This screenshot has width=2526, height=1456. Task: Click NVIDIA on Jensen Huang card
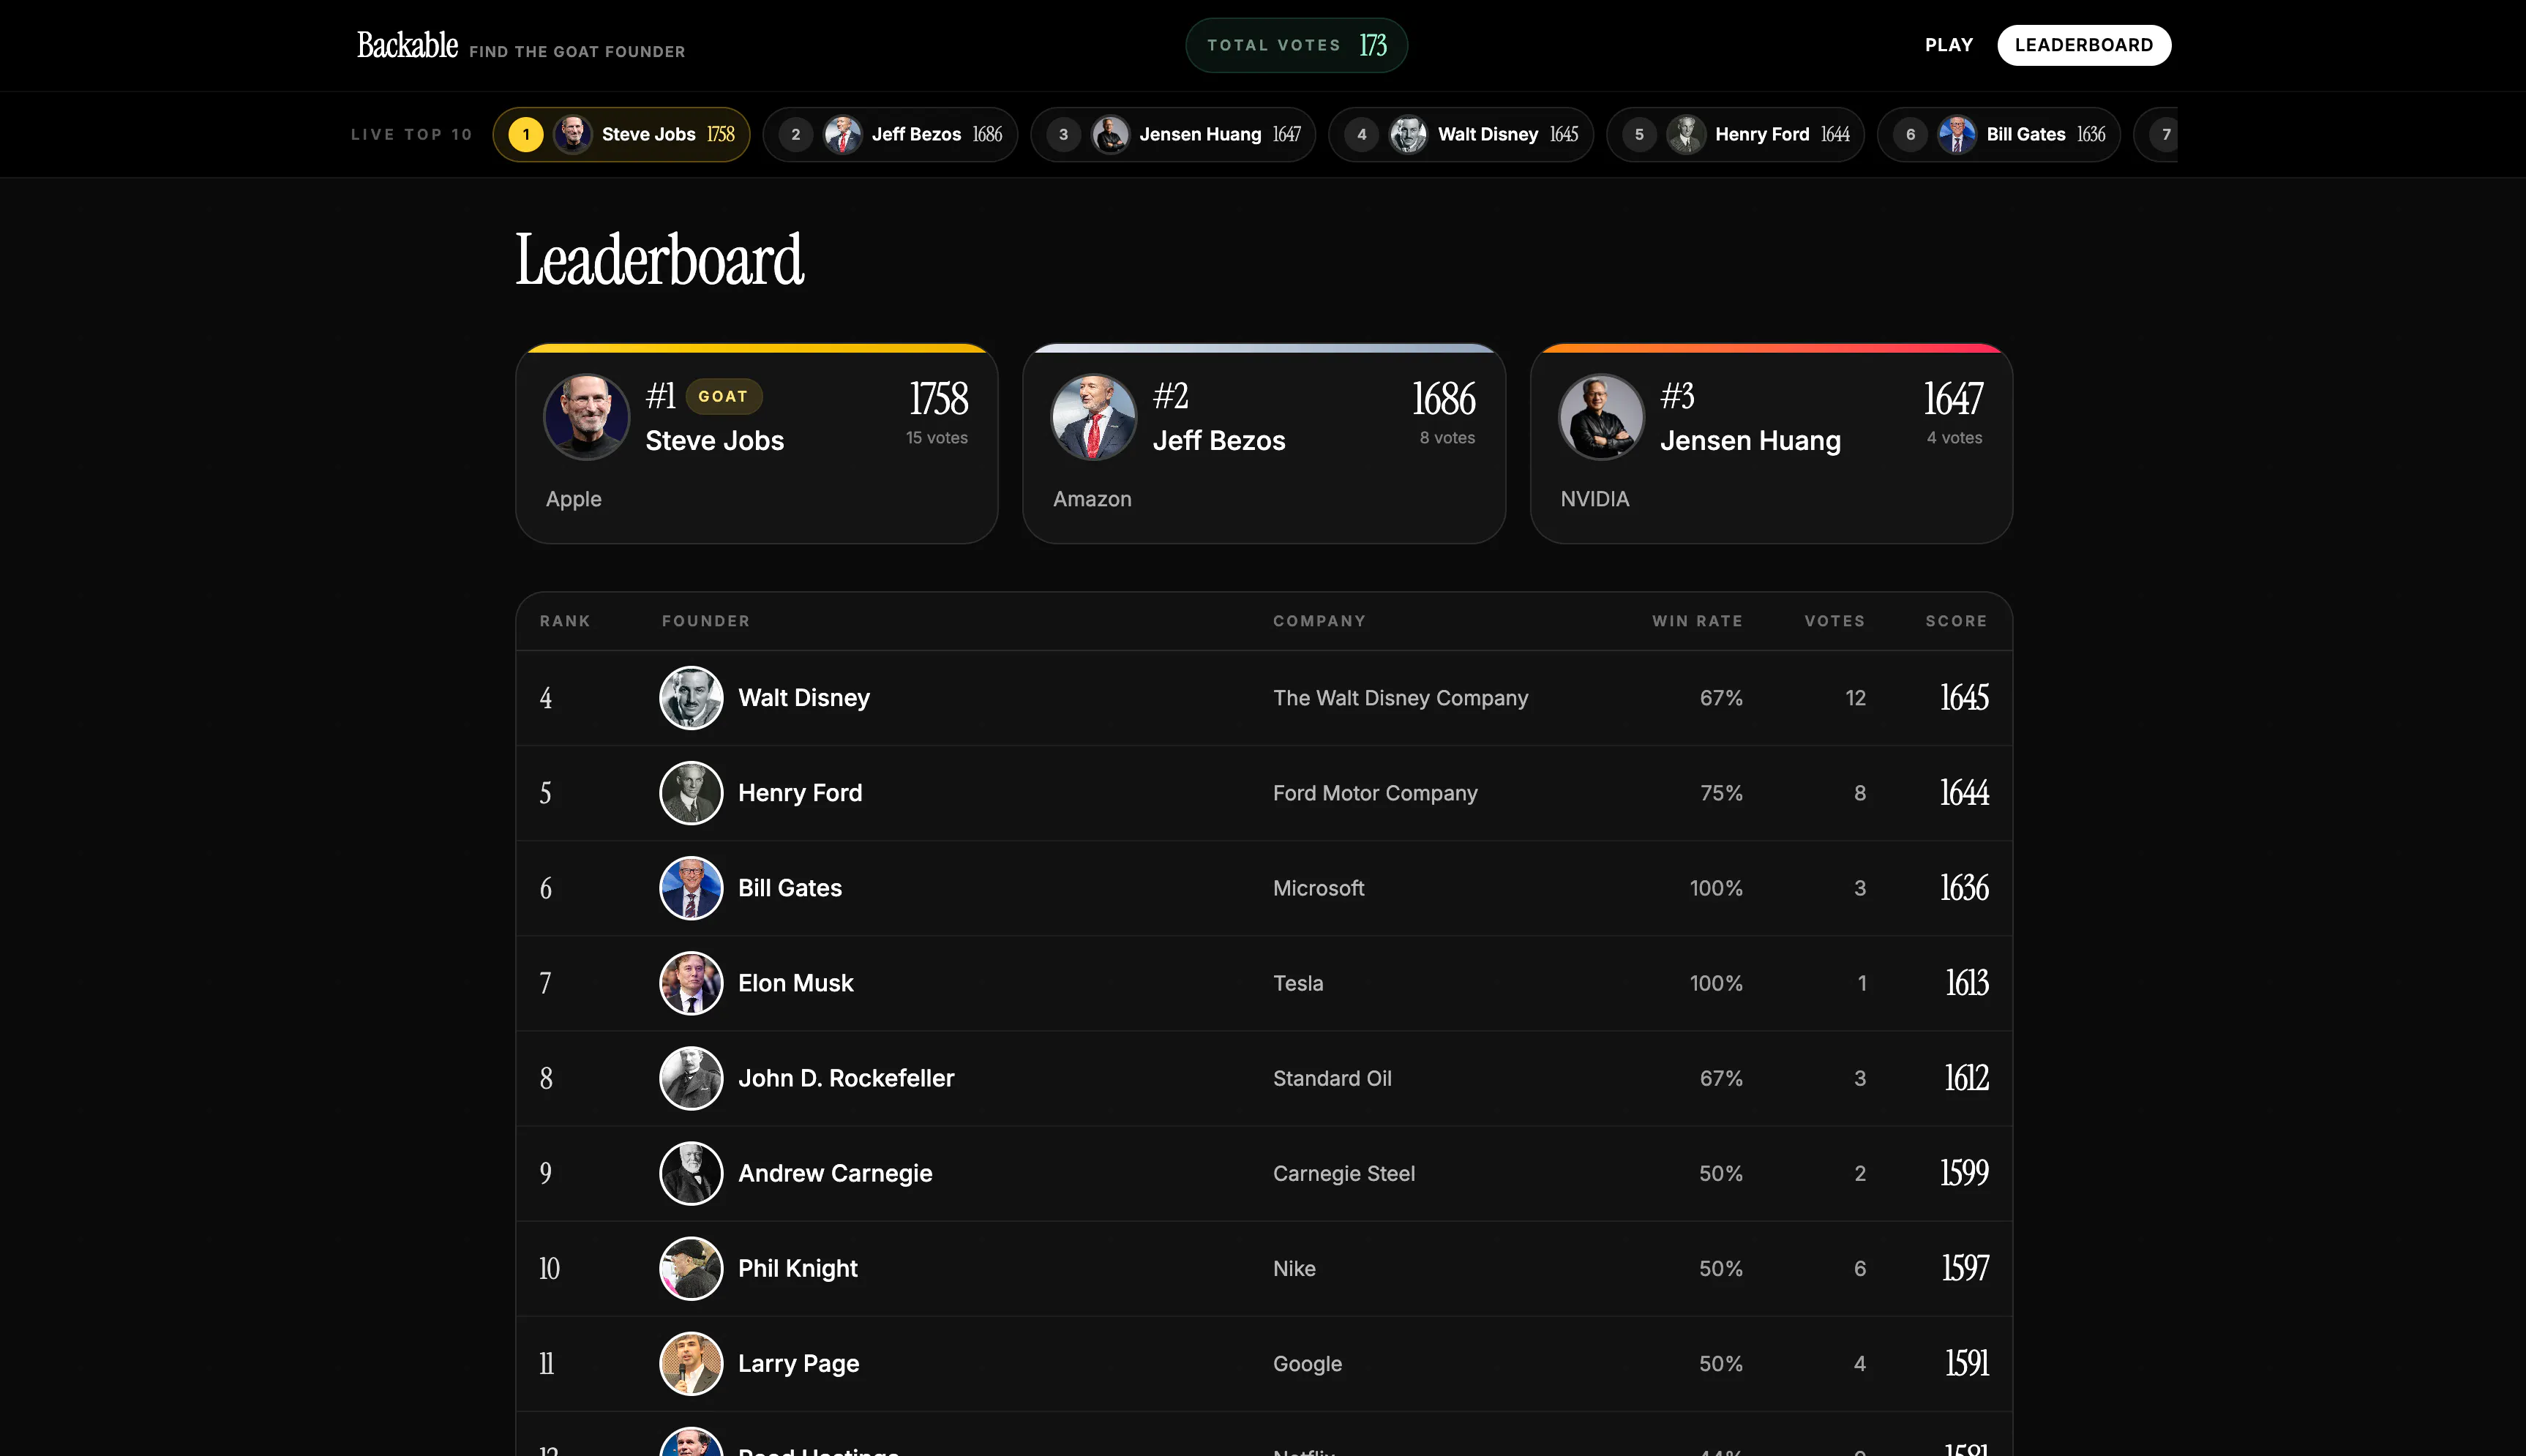(x=1595, y=499)
